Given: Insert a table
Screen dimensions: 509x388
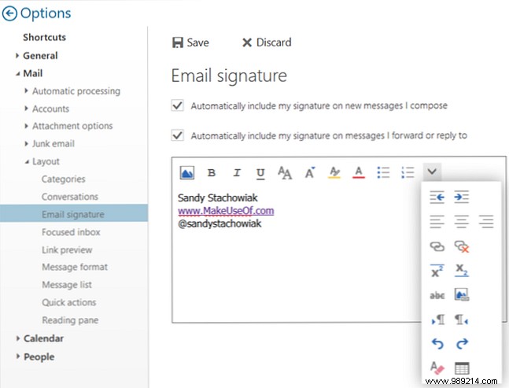Looking at the screenshot, I should click(462, 368).
